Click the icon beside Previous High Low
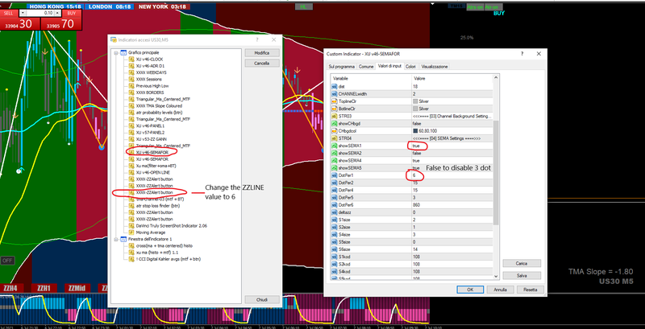Viewport: 645px width, 329px height. [x=131, y=86]
